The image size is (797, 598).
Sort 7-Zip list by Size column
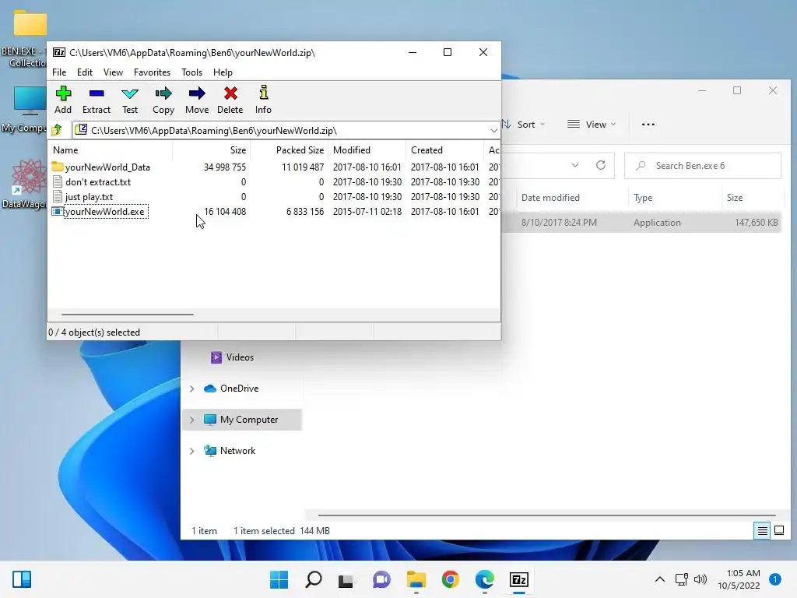point(212,150)
